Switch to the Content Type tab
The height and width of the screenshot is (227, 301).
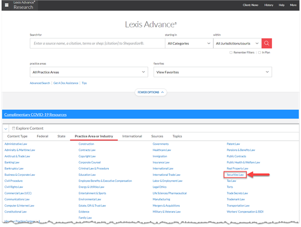pos(17,136)
